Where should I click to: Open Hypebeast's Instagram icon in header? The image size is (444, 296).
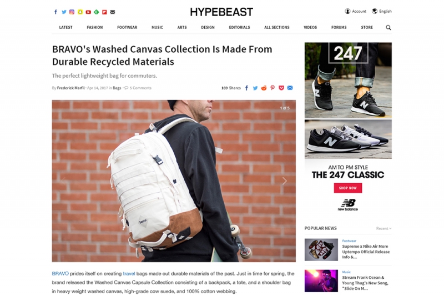(72, 12)
